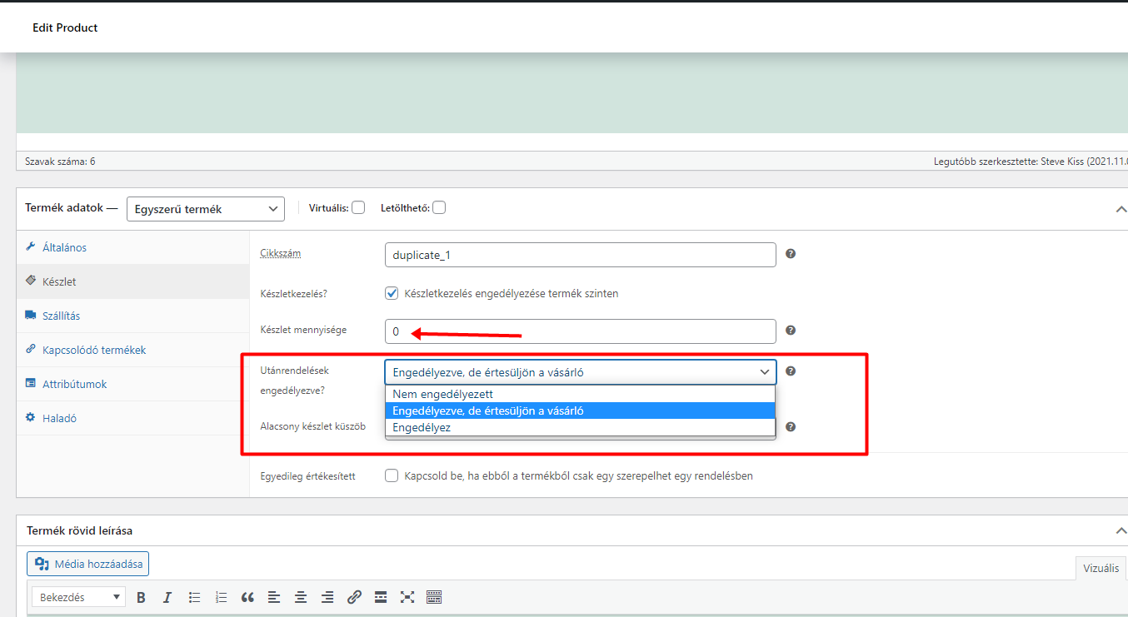The width and height of the screenshot is (1128, 617).
Task: Click the Média hozzáadása button
Action: [88, 564]
